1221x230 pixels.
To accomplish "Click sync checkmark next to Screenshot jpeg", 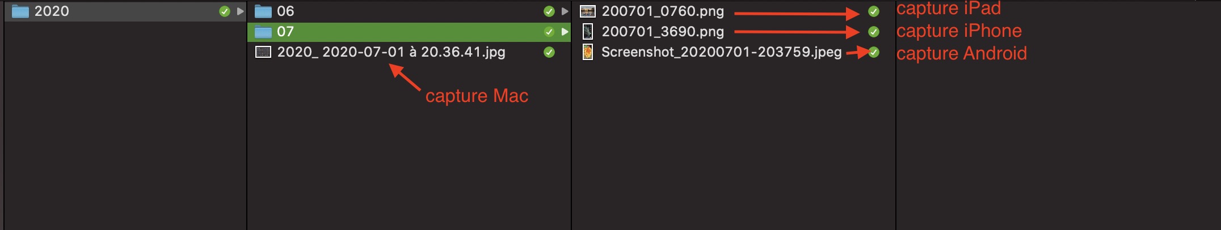I will pos(874,52).
